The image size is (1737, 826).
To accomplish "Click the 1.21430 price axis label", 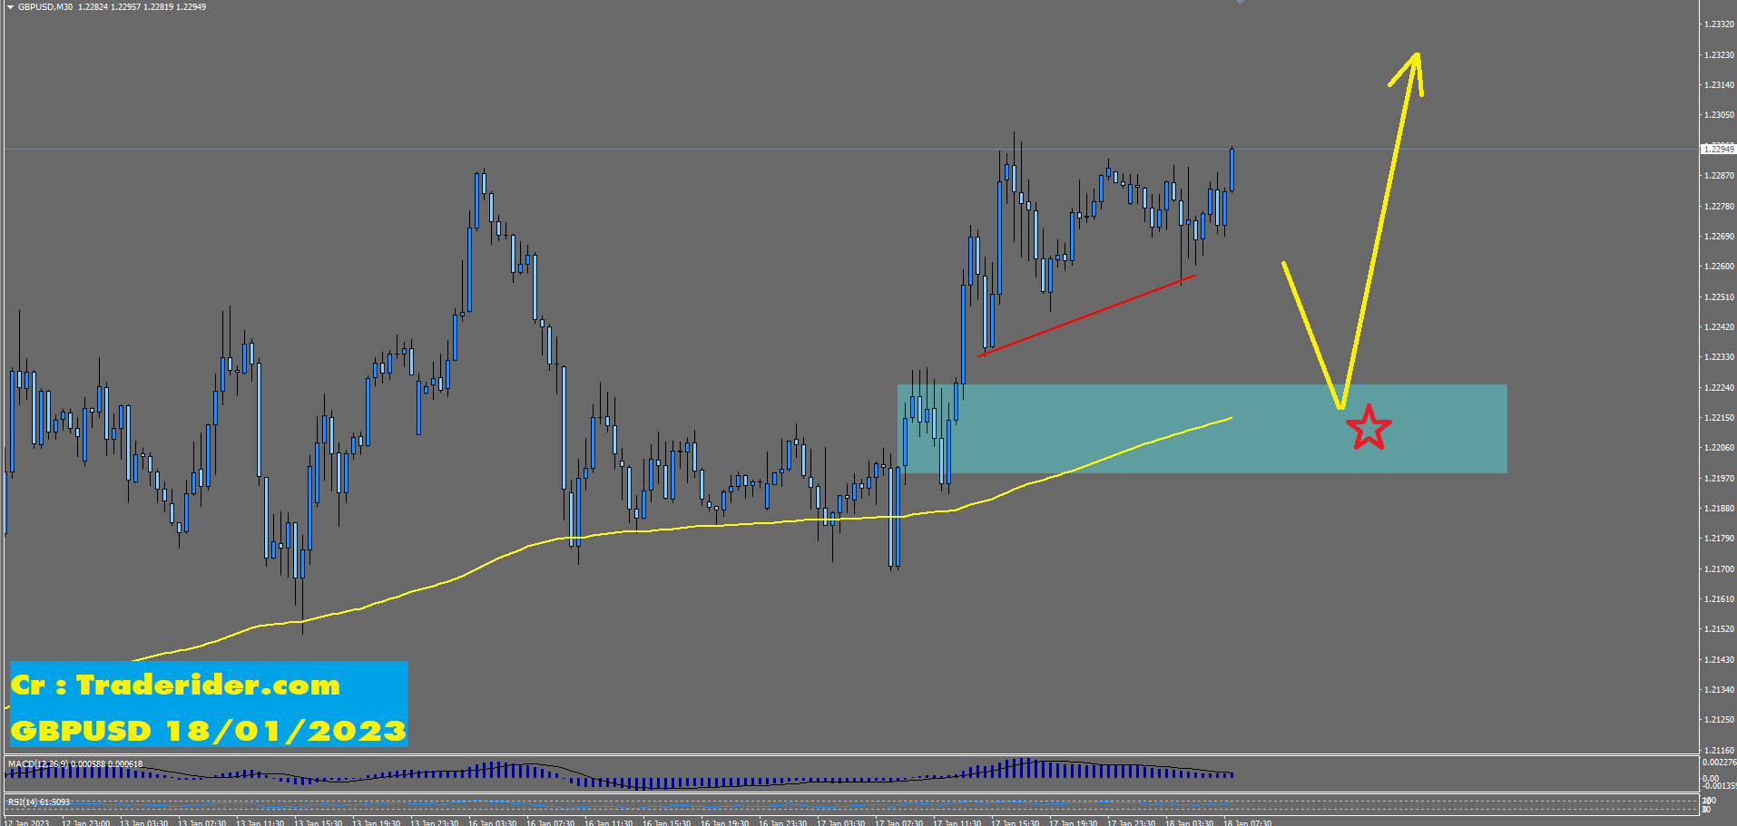I will (1719, 659).
